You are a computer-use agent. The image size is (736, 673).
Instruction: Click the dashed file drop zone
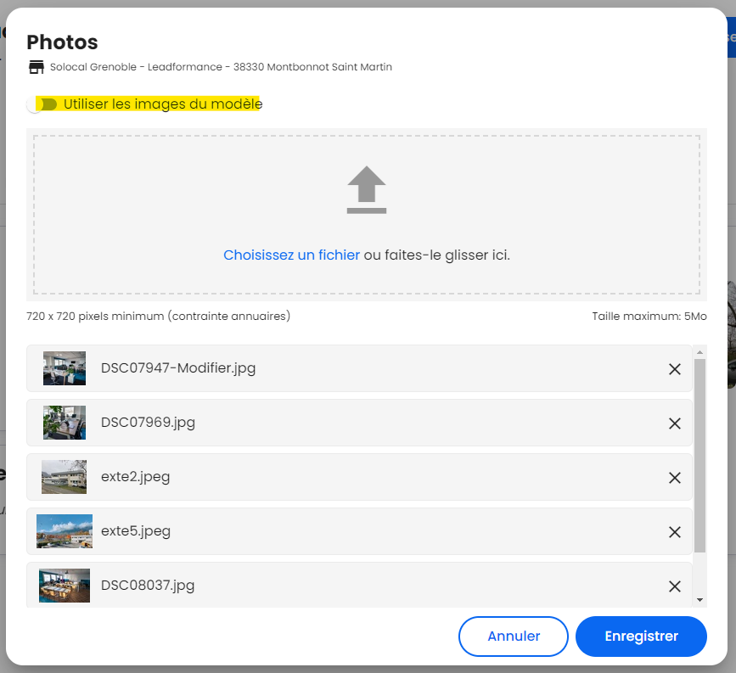click(x=367, y=215)
